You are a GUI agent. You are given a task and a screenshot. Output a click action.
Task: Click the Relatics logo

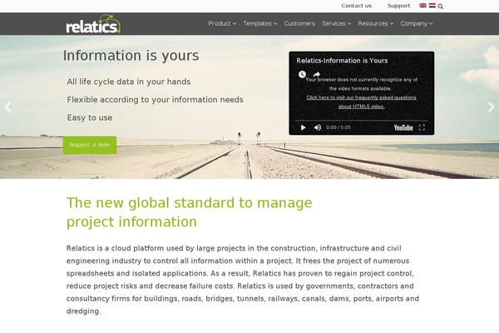click(x=93, y=23)
